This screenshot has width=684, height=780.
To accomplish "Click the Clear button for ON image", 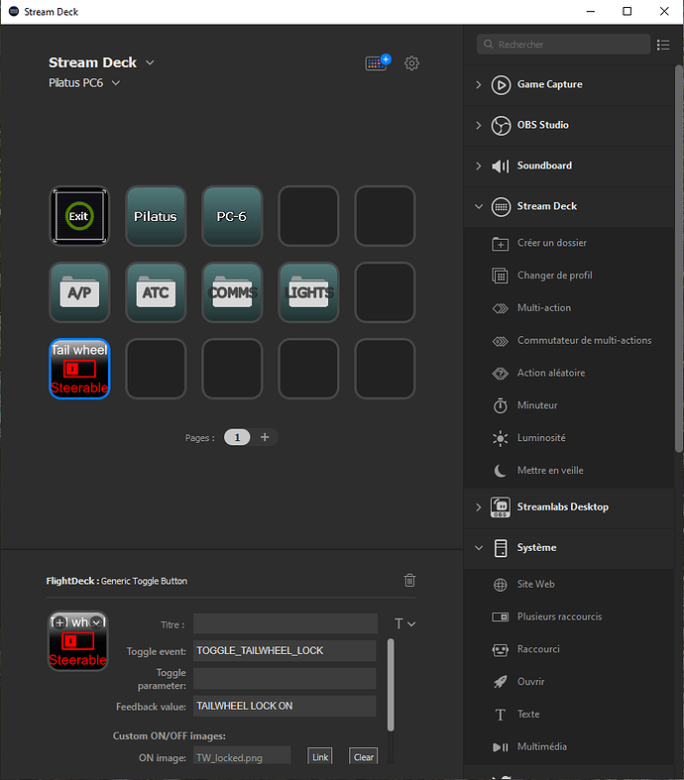I will pyautogui.click(x=363, y=756).
